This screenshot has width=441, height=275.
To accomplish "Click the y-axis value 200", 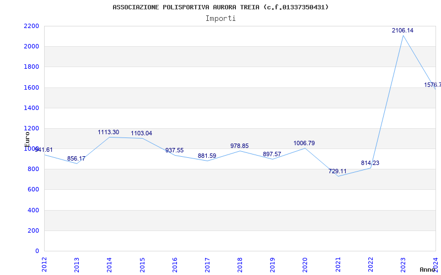I will tap(33, 230).
